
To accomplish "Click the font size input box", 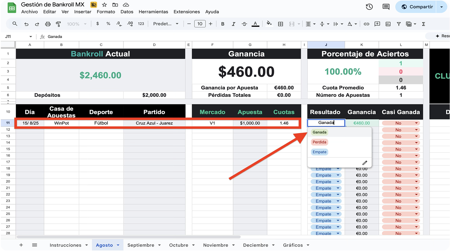I will click(x=200, y=24).
